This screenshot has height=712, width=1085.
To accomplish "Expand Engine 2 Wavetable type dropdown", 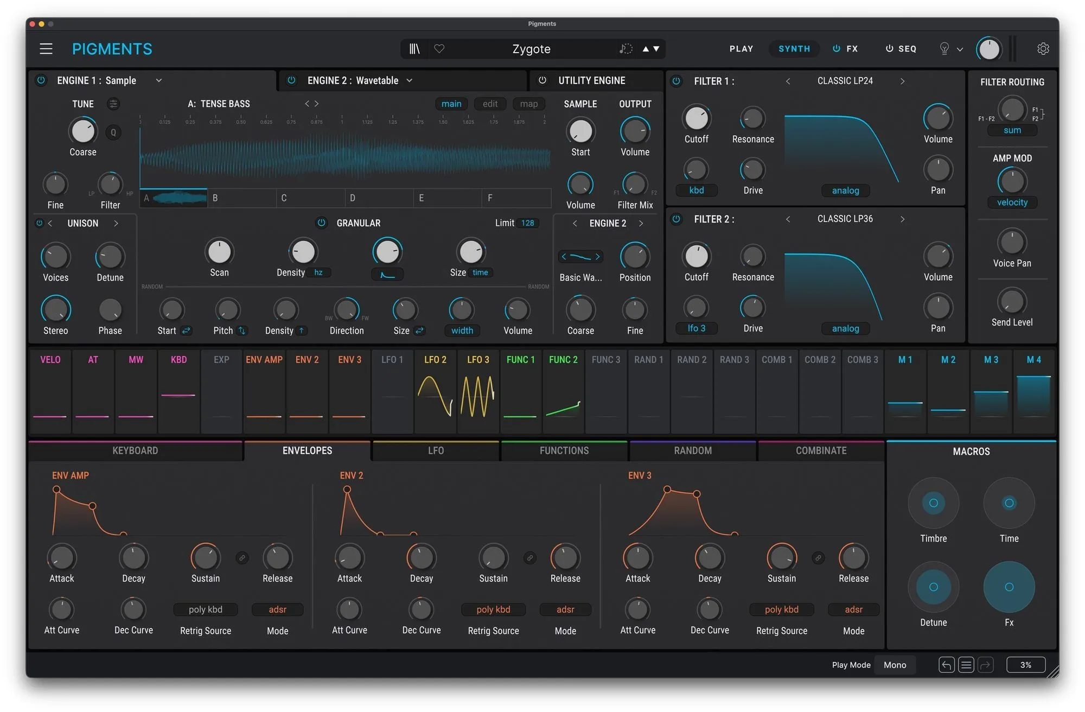I will (x=410, y=80).
